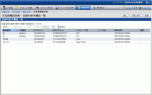Click the detection date in Linux row
The image size is (152, 95).
pyautogui.click(x=122, y=39)
